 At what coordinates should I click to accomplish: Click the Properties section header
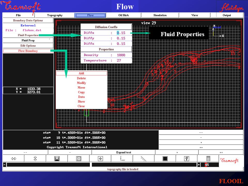click(x=106, y=49)
